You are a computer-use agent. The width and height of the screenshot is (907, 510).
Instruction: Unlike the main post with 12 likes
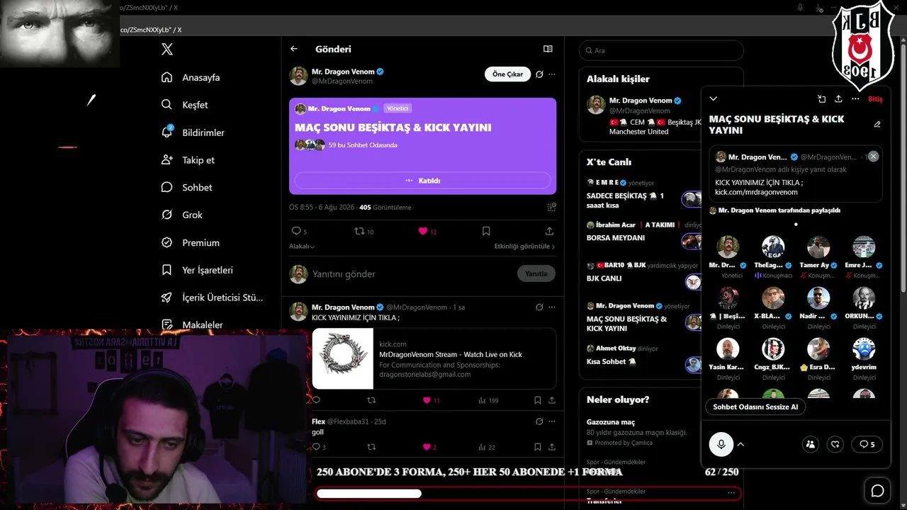427,231
